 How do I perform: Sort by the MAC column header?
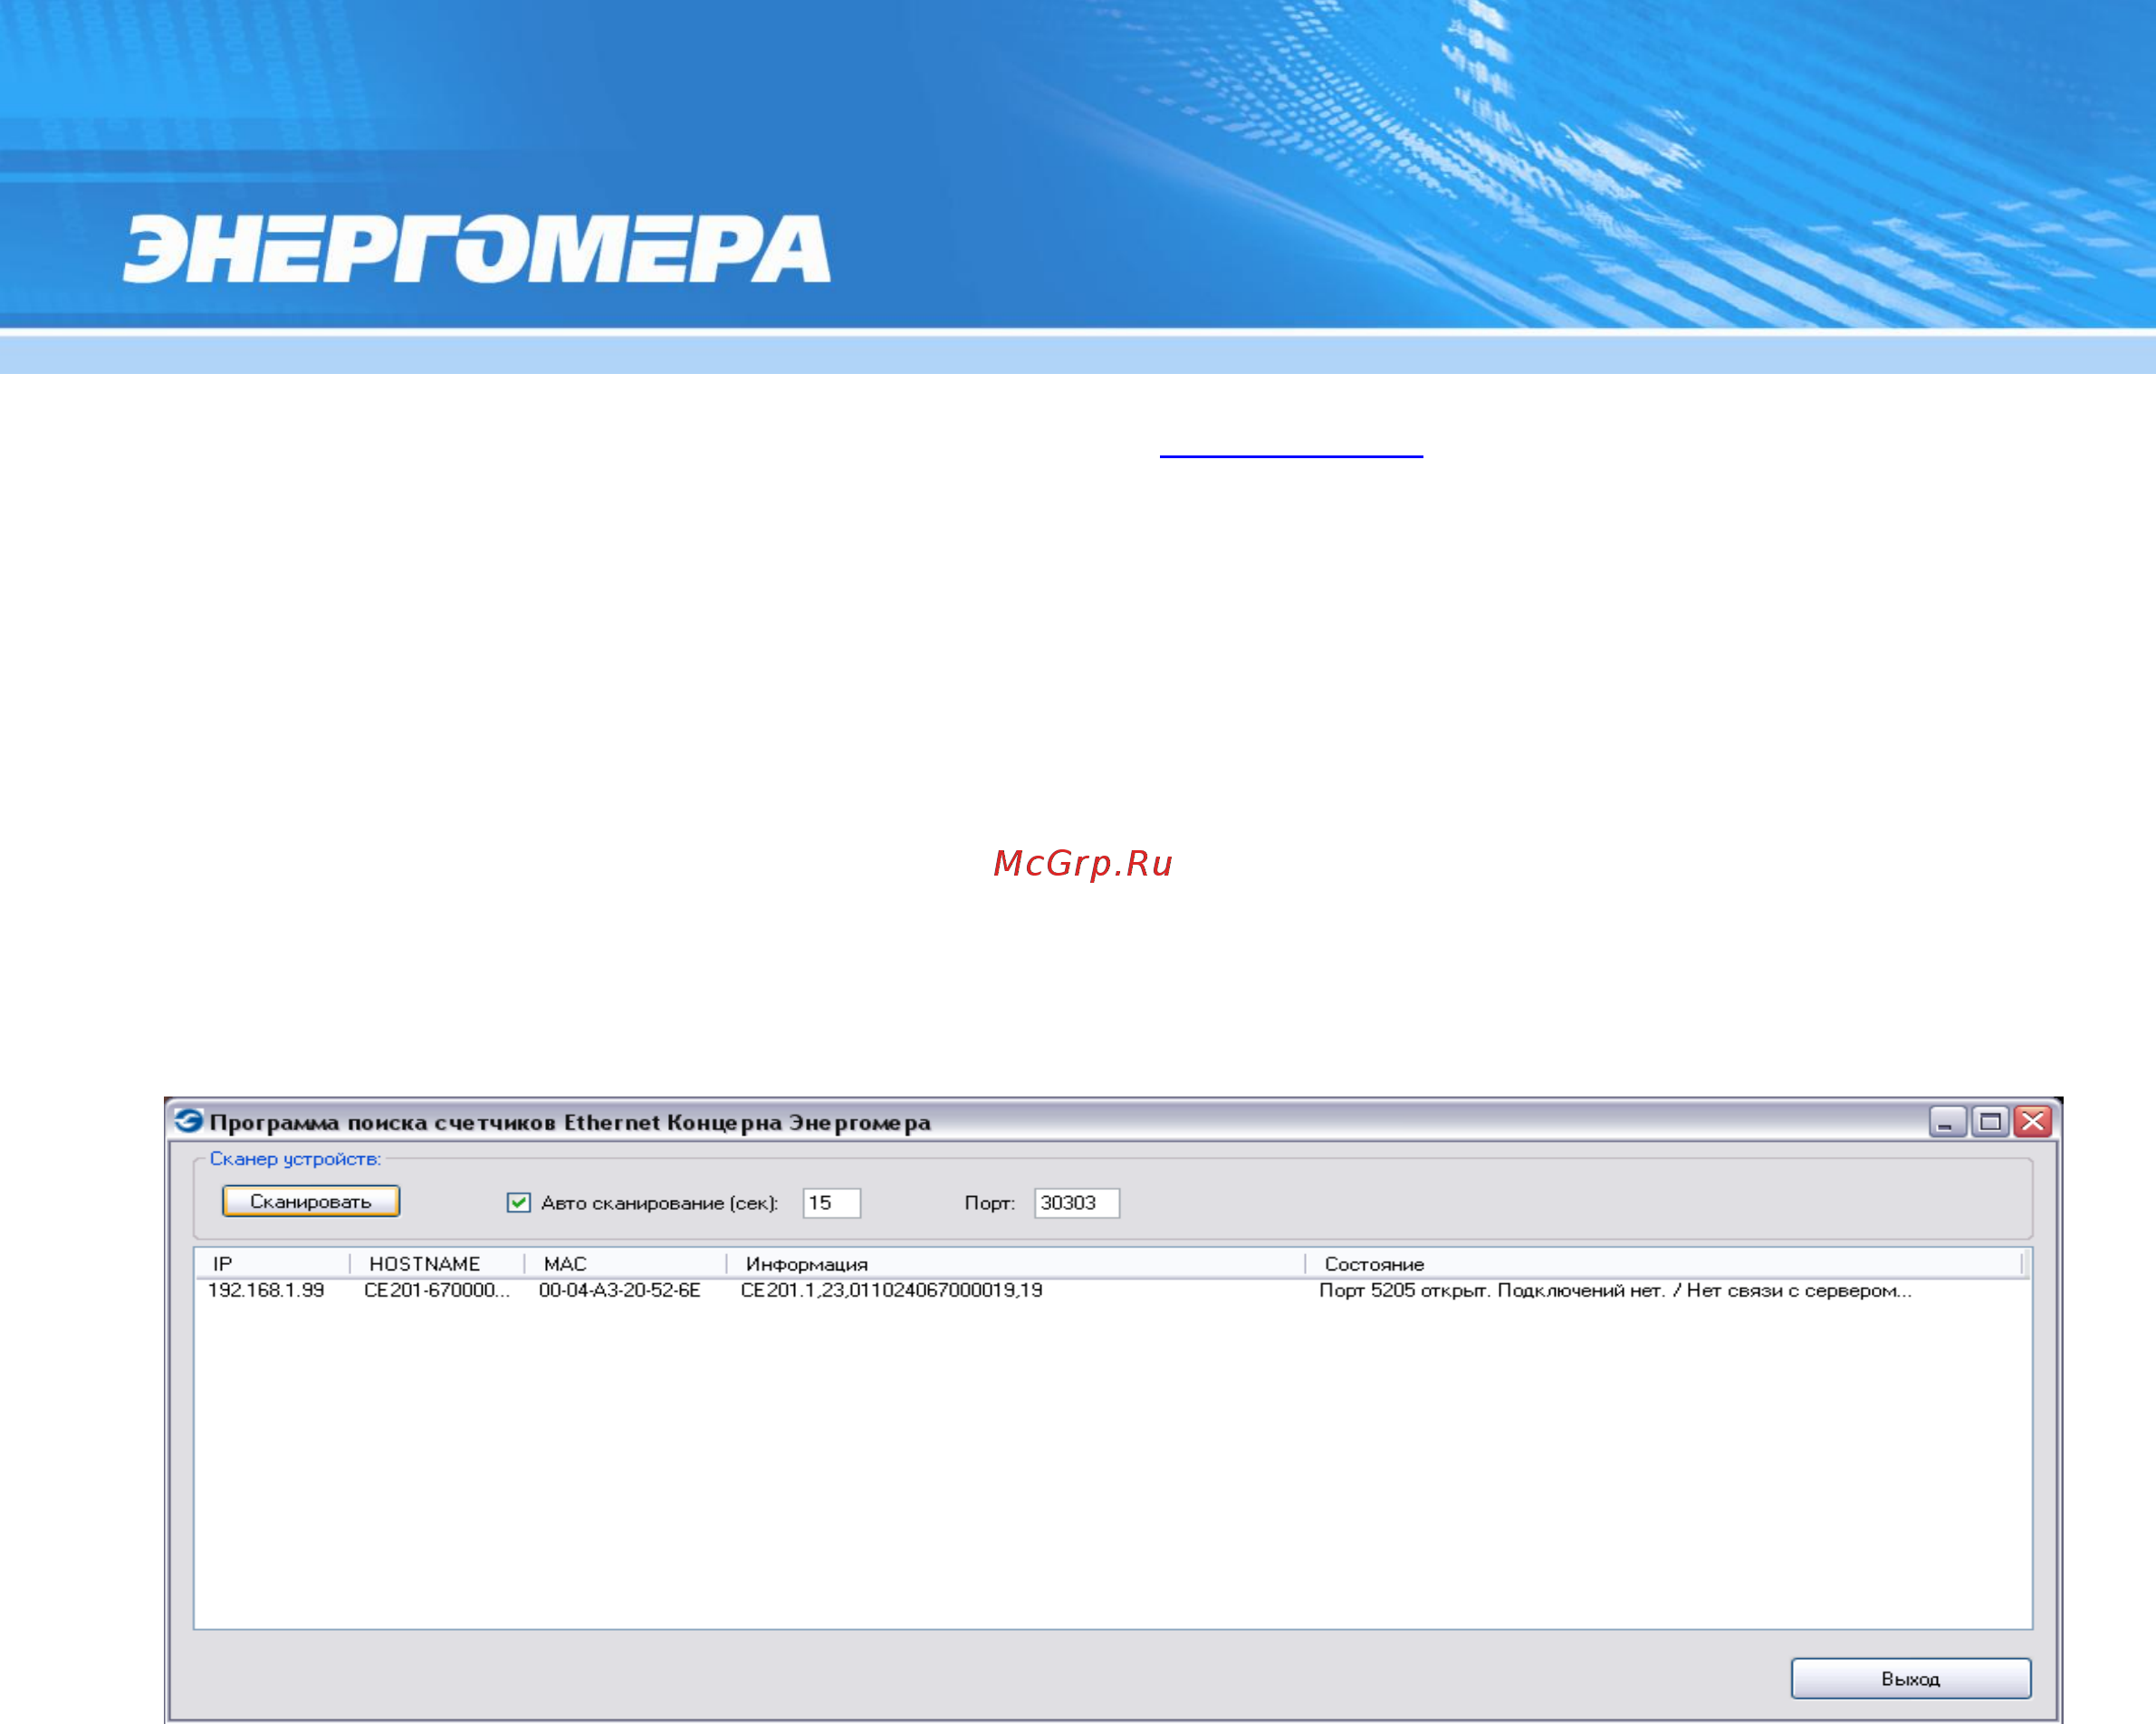[x=625, y=1264]
